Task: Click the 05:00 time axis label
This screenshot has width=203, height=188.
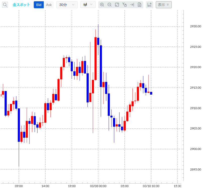Action: click(x=125, y=186)
